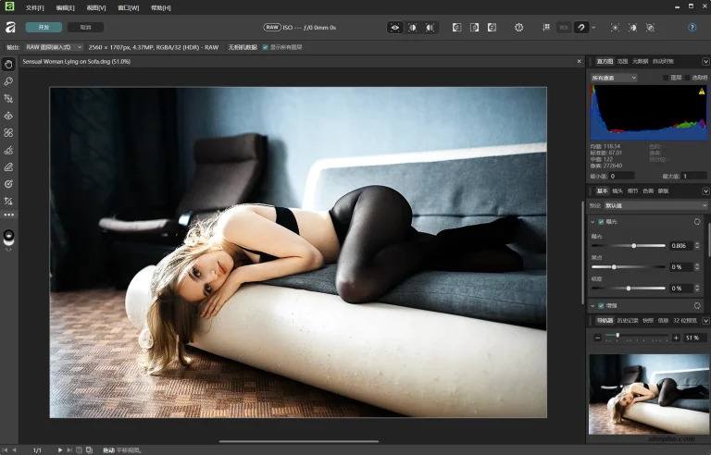711x455 pixels.
Task: Open the help question mark icon
Action: [692, 28]
